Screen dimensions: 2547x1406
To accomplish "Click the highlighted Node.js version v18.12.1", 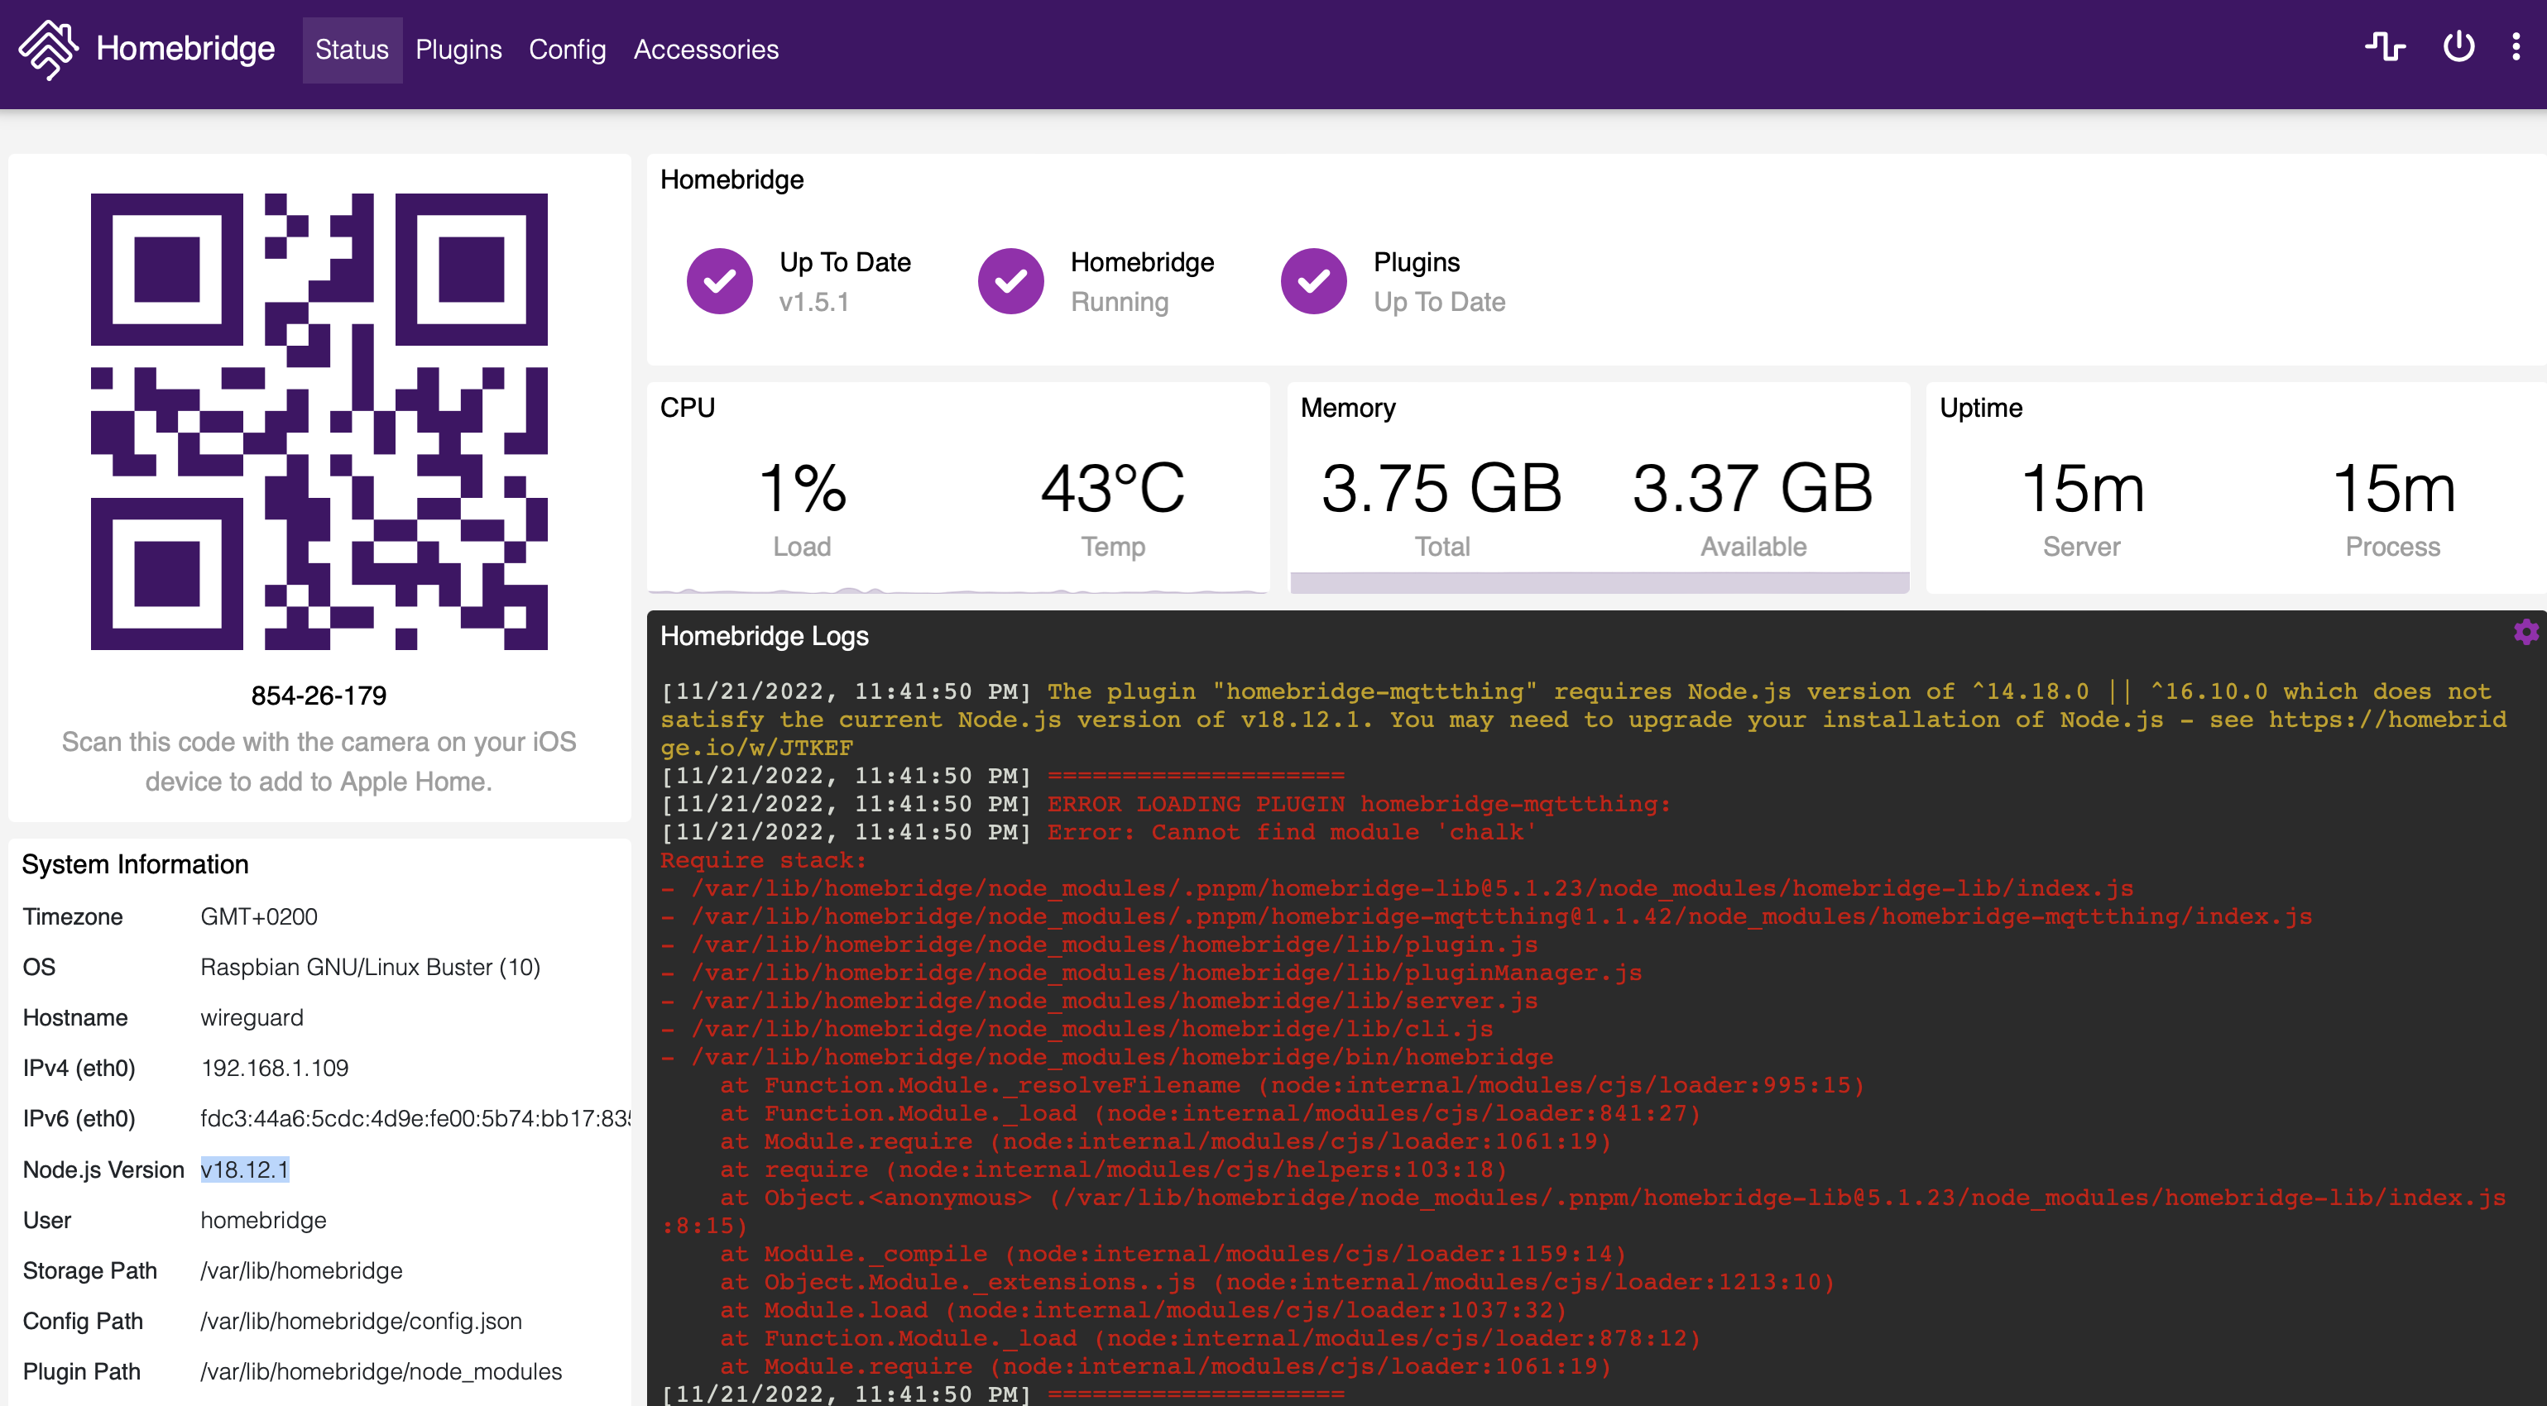I will [x=245, y=1169].
